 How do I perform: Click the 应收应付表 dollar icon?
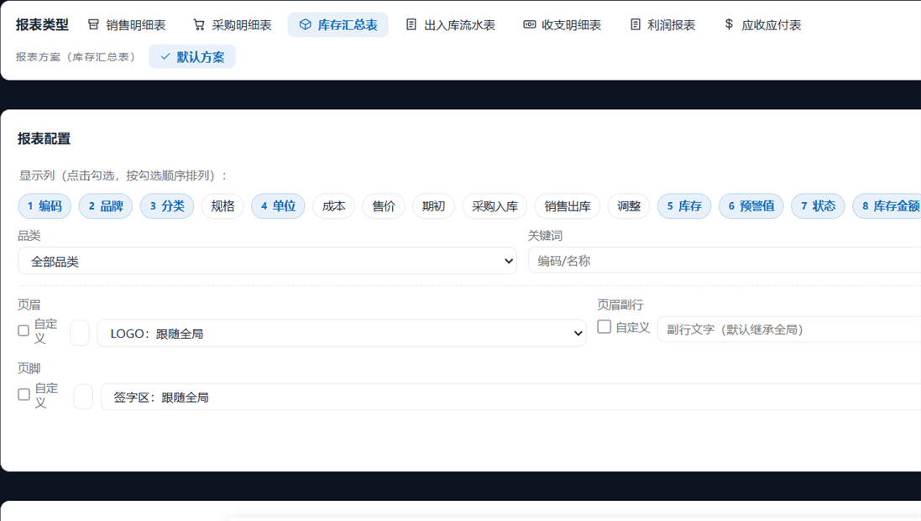click(x=729, y=24)
